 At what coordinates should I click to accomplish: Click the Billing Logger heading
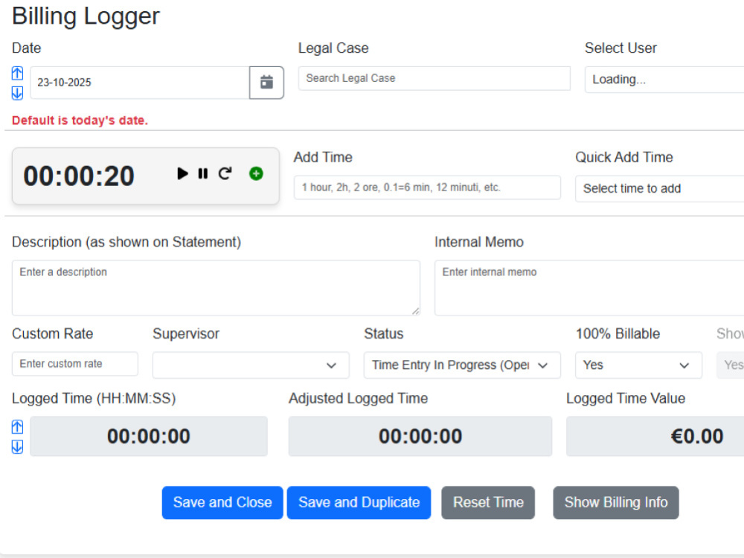click(86, 16)
